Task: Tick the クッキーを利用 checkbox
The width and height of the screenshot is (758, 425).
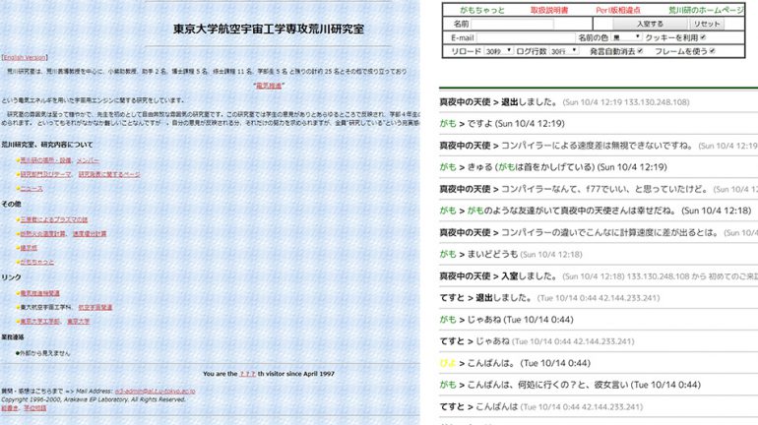Action: (703, 37)
